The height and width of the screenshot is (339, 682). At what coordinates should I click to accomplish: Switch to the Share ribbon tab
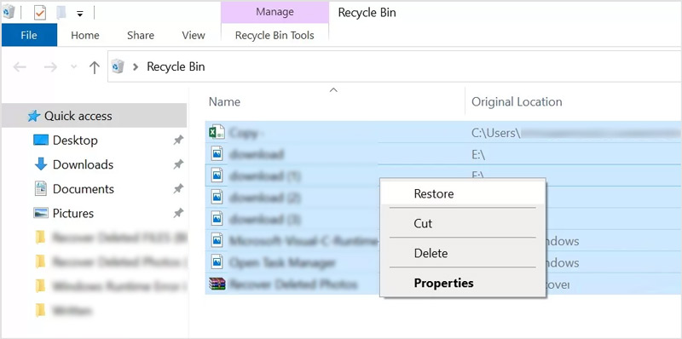(141, 35)
